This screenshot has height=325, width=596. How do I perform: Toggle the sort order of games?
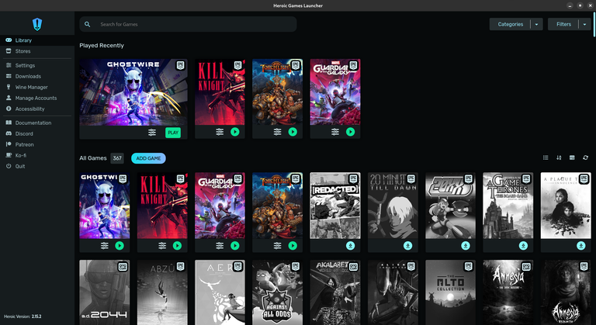[x=559, y=157]
